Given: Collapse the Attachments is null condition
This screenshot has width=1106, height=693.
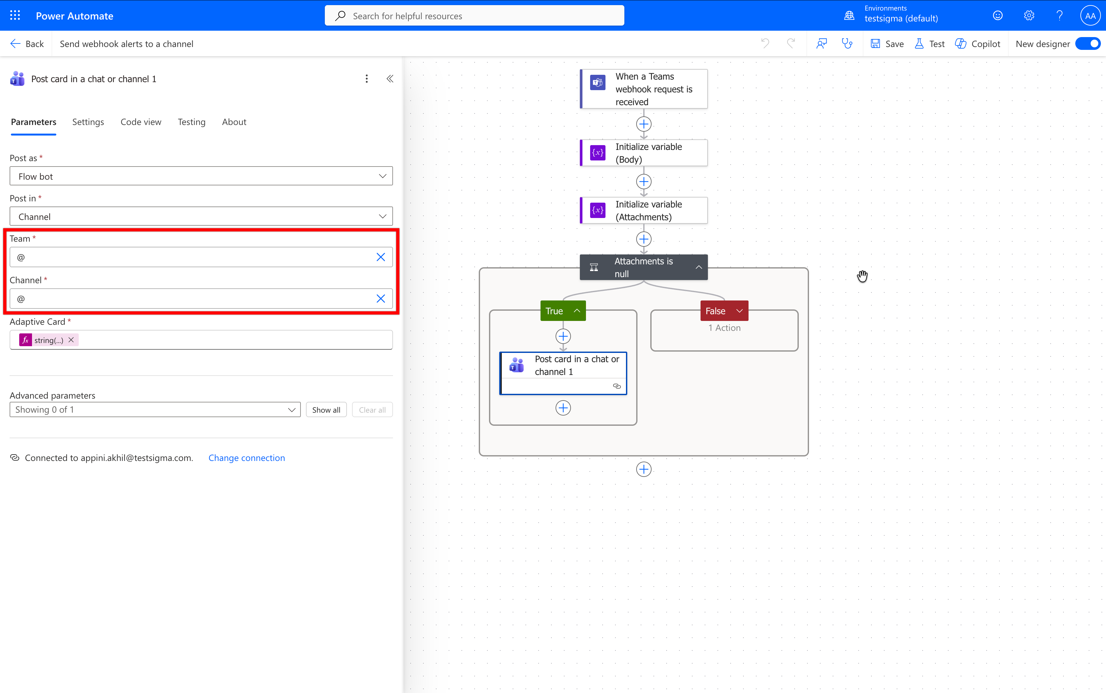Looking at the screenshot, I should [699, 267].
